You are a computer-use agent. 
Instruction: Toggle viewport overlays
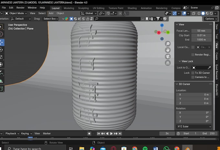point(184,13)
